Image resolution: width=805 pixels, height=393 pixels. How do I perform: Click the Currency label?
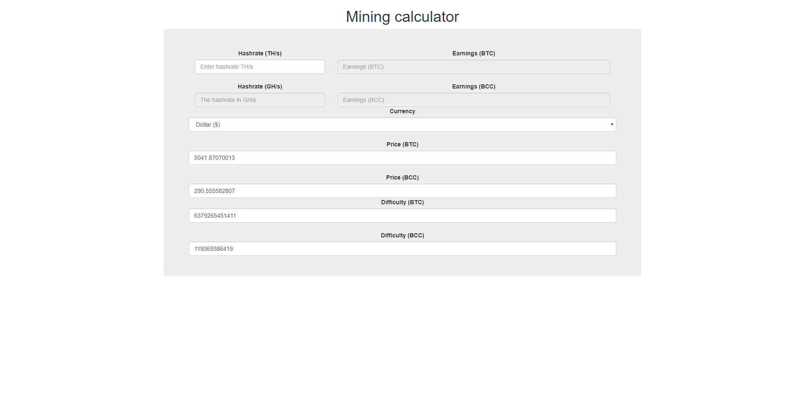tap(402, 111)
